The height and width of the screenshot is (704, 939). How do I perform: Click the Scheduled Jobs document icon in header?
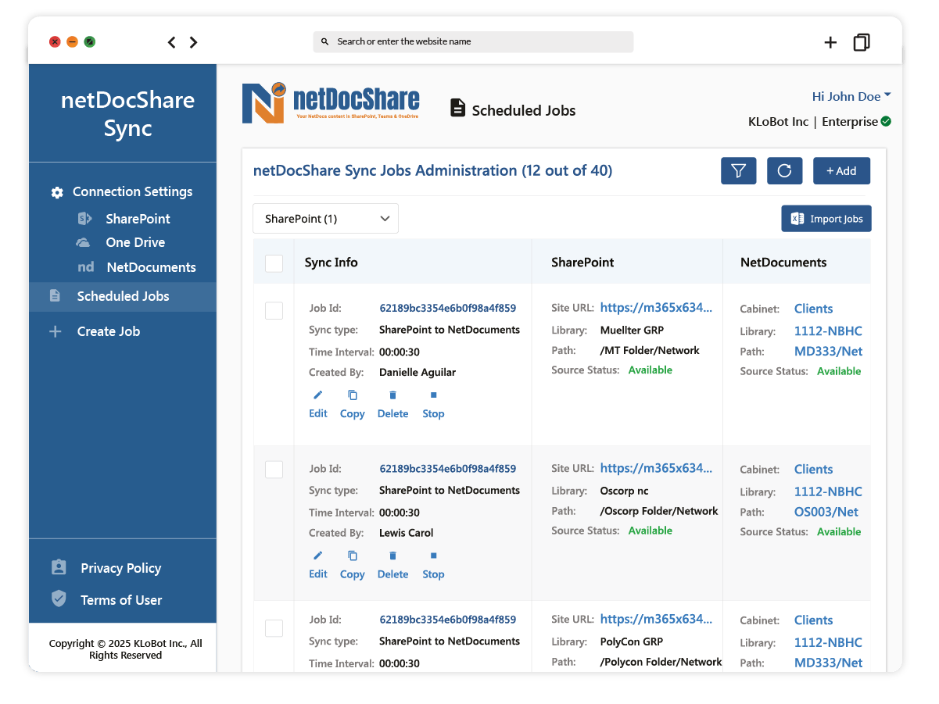coord(458,109)
